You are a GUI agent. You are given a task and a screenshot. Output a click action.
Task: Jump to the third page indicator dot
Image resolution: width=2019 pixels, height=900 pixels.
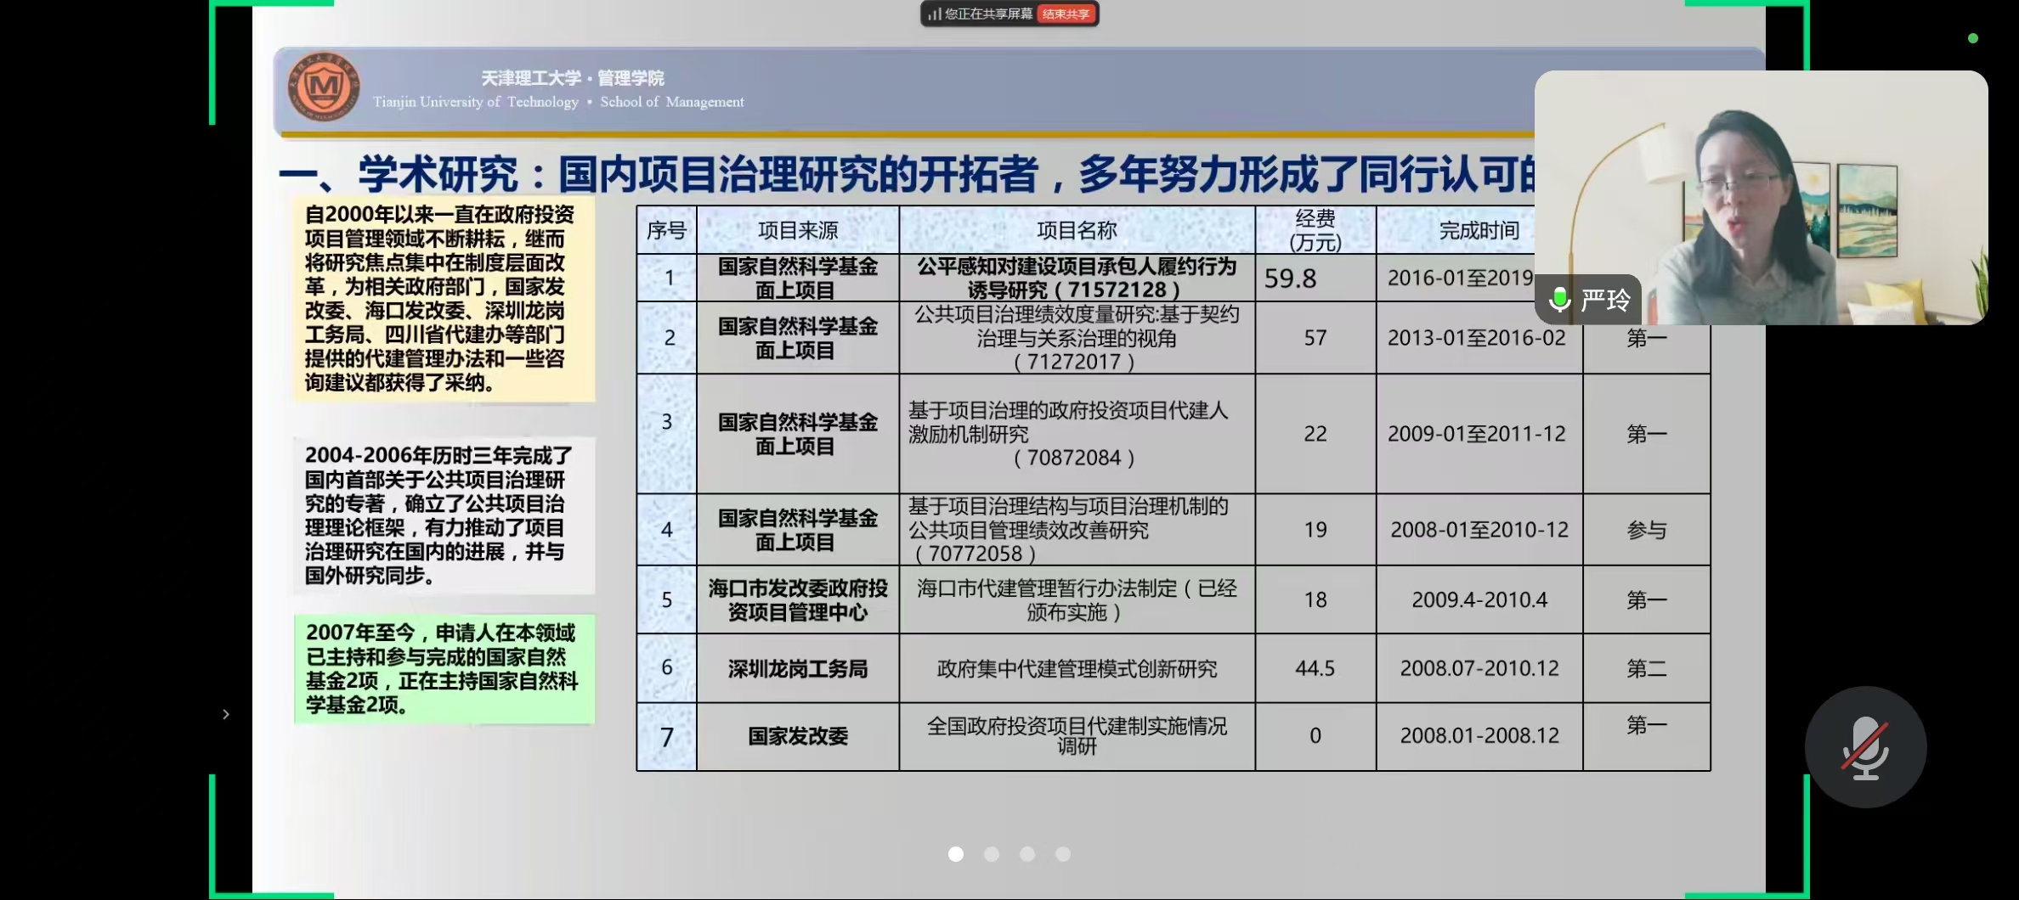1027,854
